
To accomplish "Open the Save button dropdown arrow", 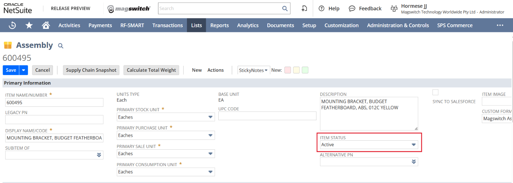I will [x=23, y=70].
